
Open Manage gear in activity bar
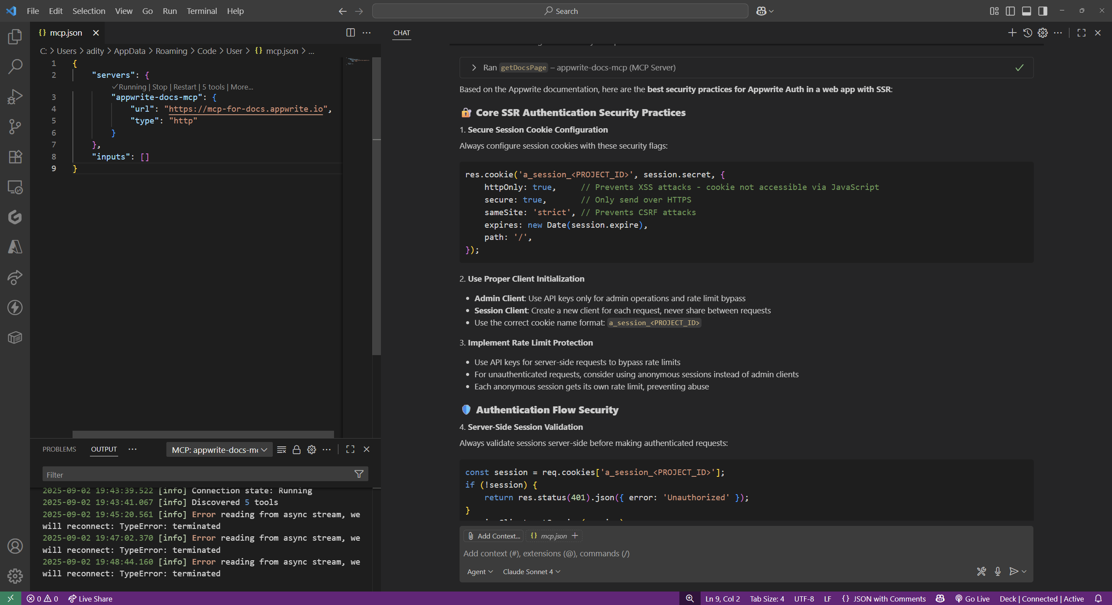tap(15, 576)
